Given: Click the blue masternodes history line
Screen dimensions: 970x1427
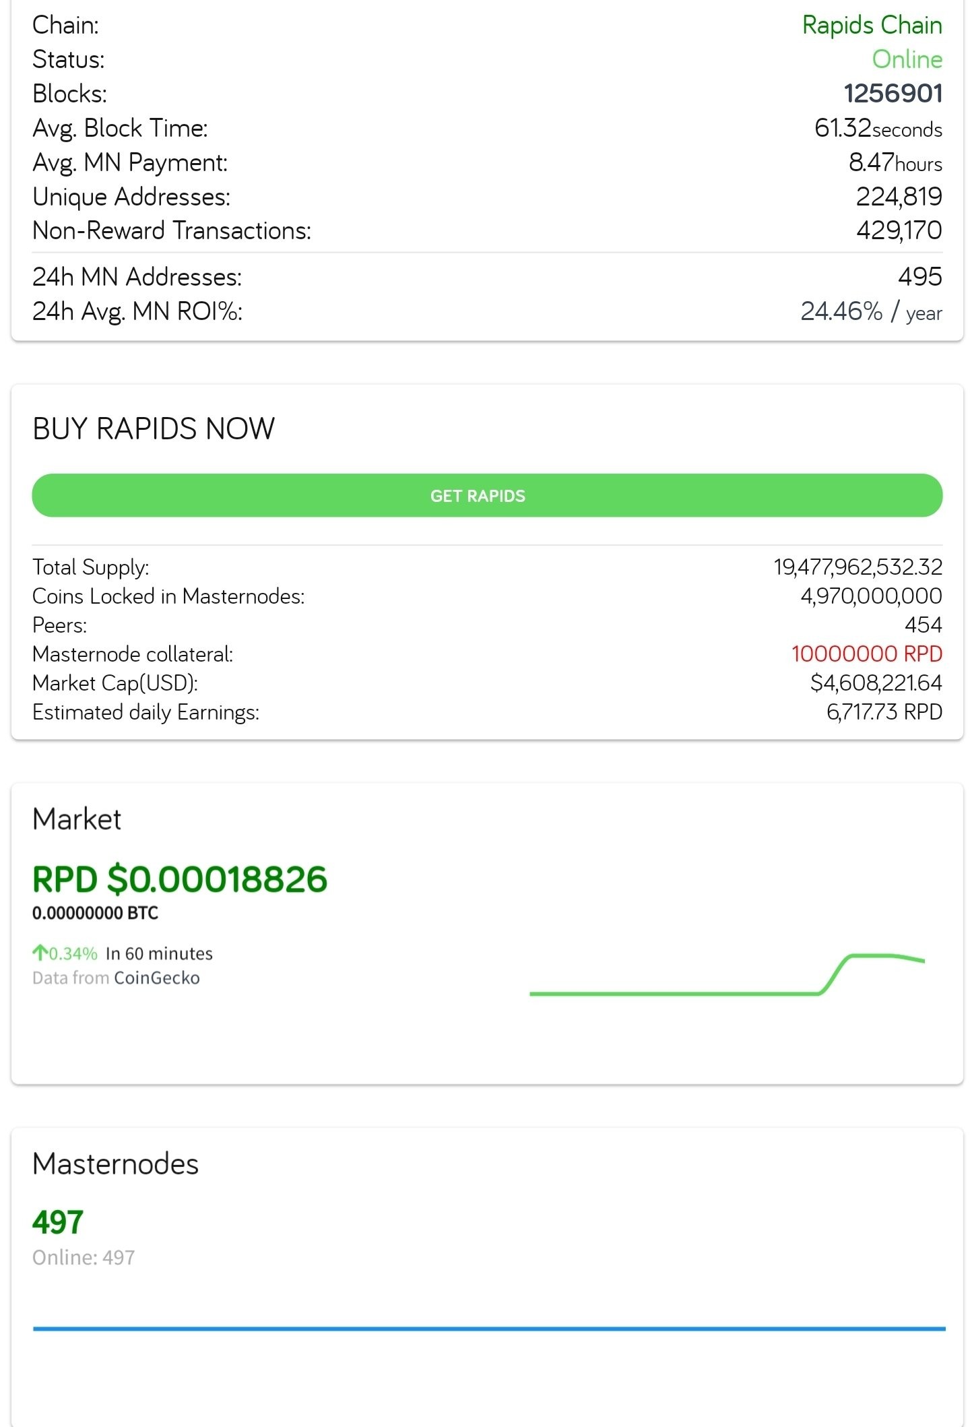Looking at the screenshot, I should coord(489,1329).
